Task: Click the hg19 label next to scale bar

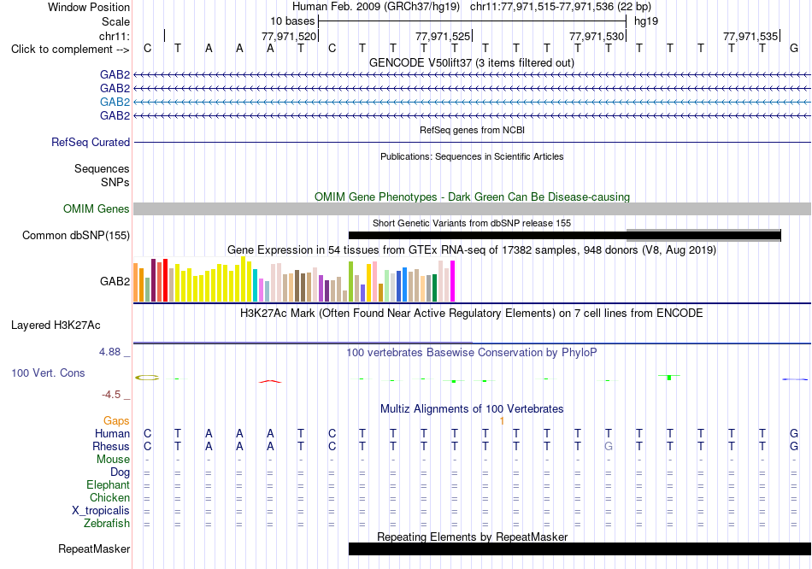Action: (x=646, y=21)
